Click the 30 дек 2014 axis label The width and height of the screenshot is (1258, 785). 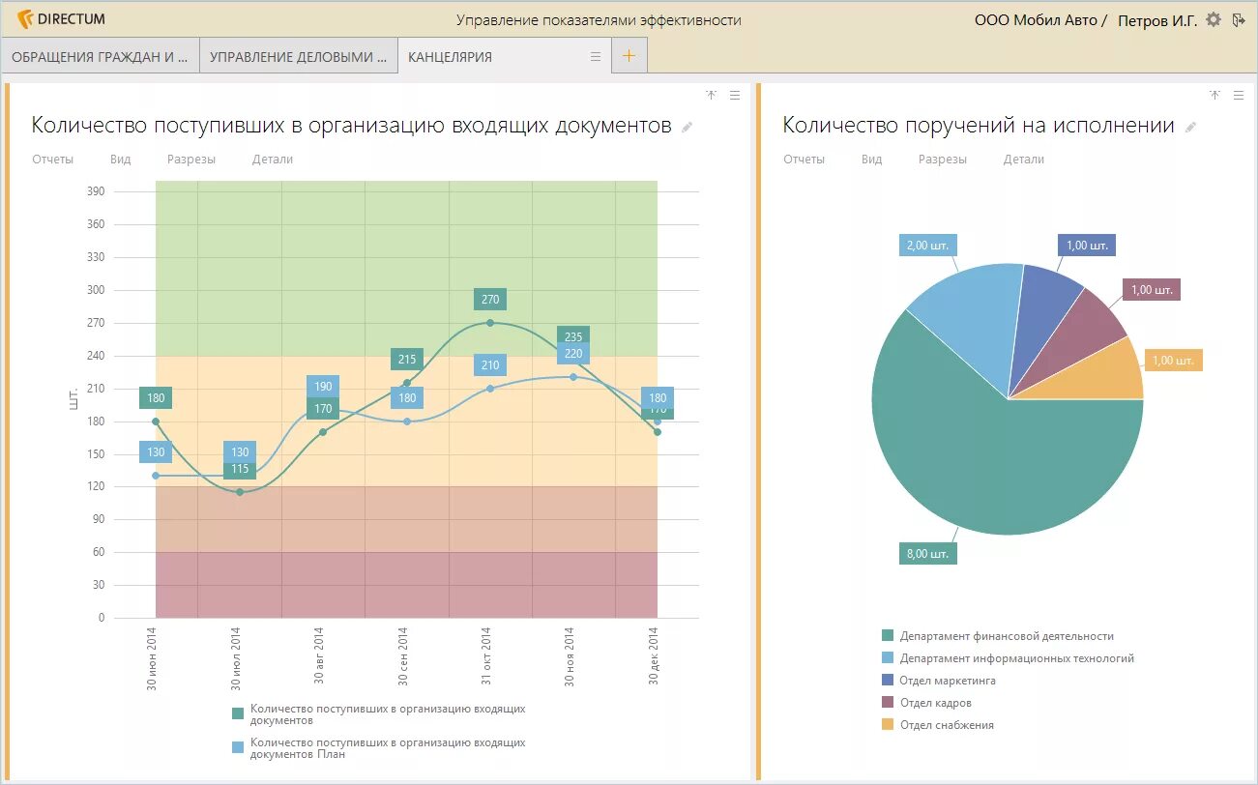tap(654, 656)
